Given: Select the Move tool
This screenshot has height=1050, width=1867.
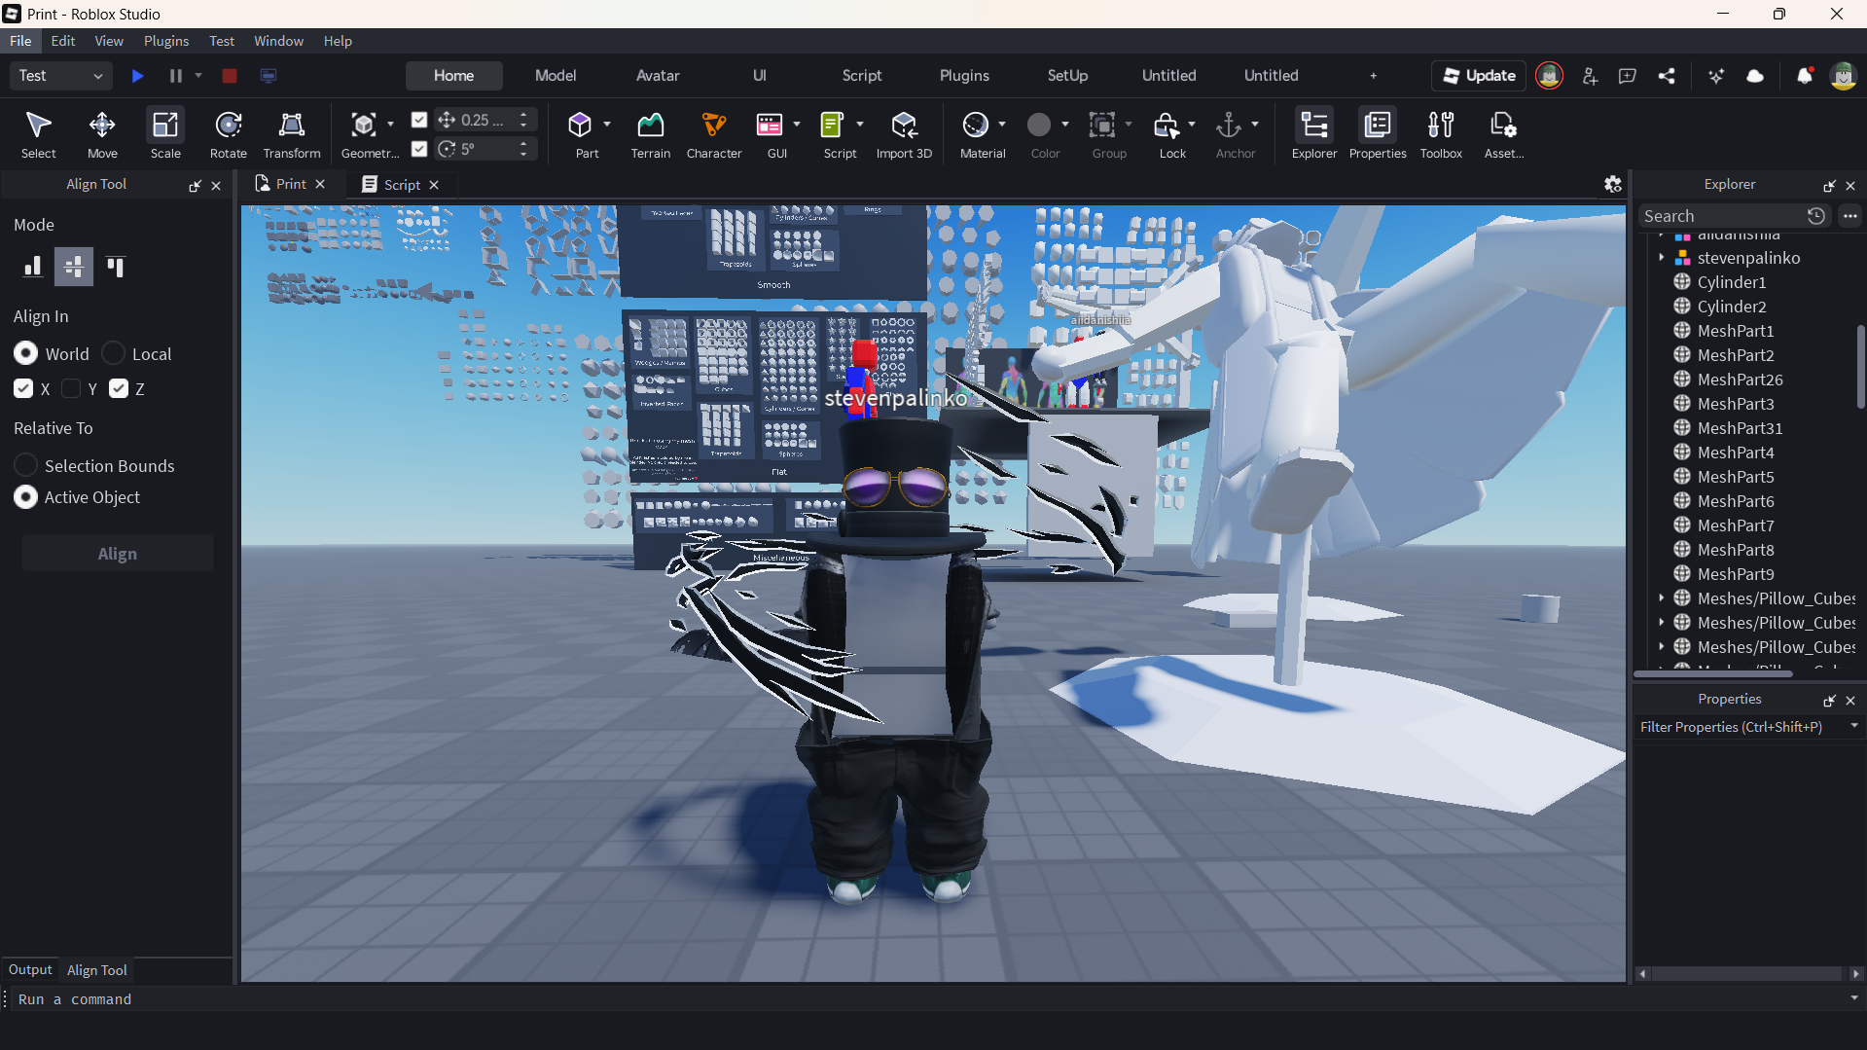Looking at the screenshot, I should click(102, 134).
